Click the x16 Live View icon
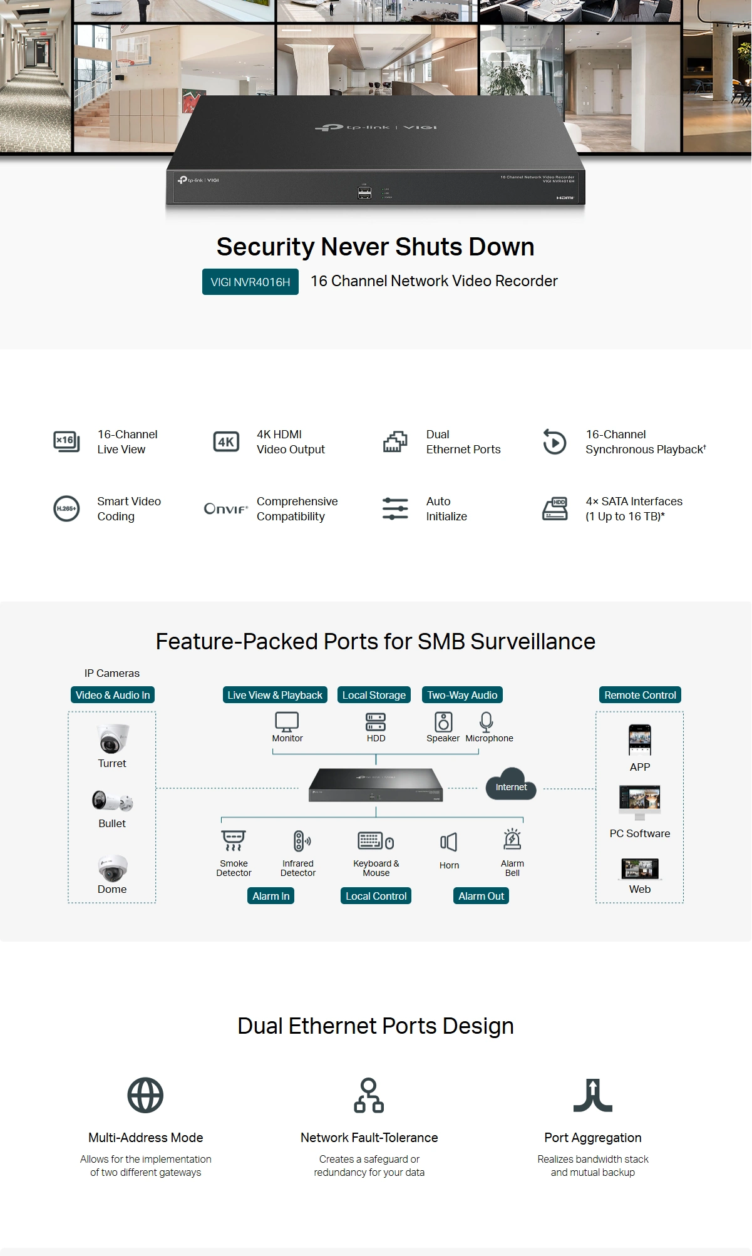This screenshot has width=752, height=1256. [66, 442]
